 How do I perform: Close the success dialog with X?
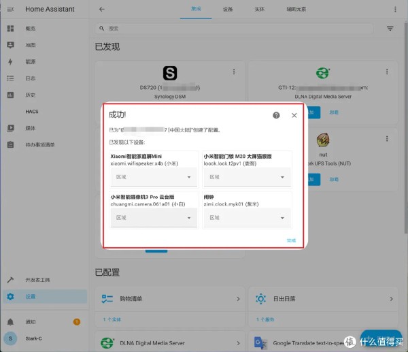pyautogui.click(x=294, y=116)
